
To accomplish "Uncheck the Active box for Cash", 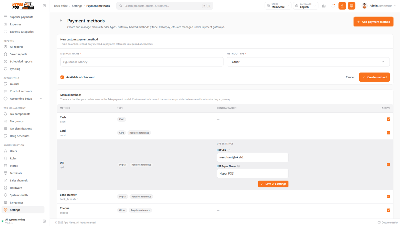I will [388, 119].
